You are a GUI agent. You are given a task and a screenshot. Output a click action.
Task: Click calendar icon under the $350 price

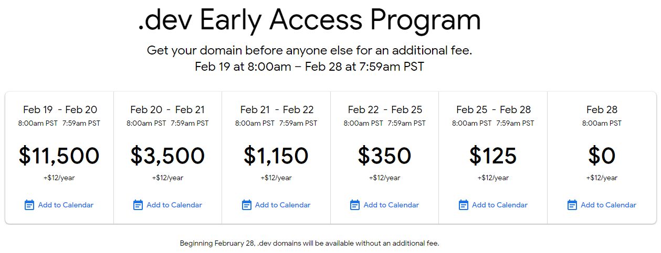355,205
